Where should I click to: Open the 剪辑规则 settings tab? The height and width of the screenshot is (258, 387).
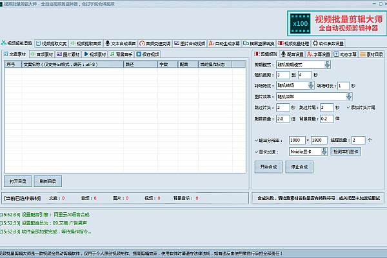266,54
